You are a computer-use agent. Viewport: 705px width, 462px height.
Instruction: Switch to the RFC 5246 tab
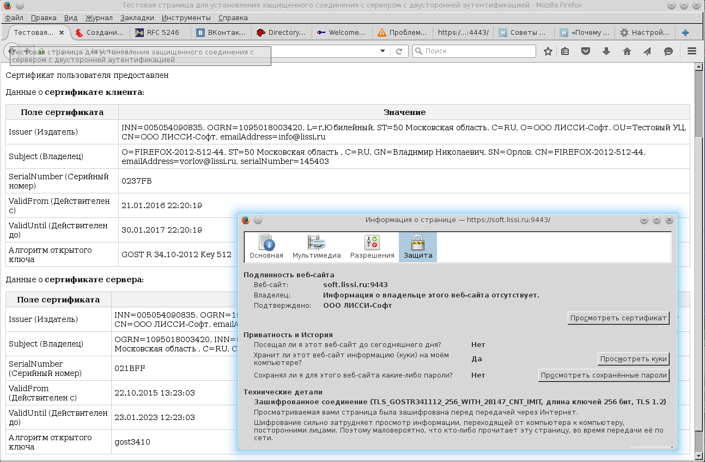[x=161, y=33]
